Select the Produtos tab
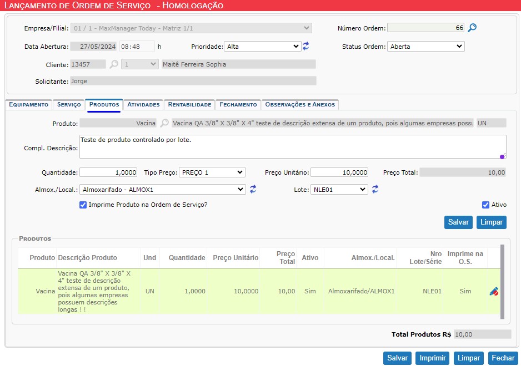 pos(104,104)
